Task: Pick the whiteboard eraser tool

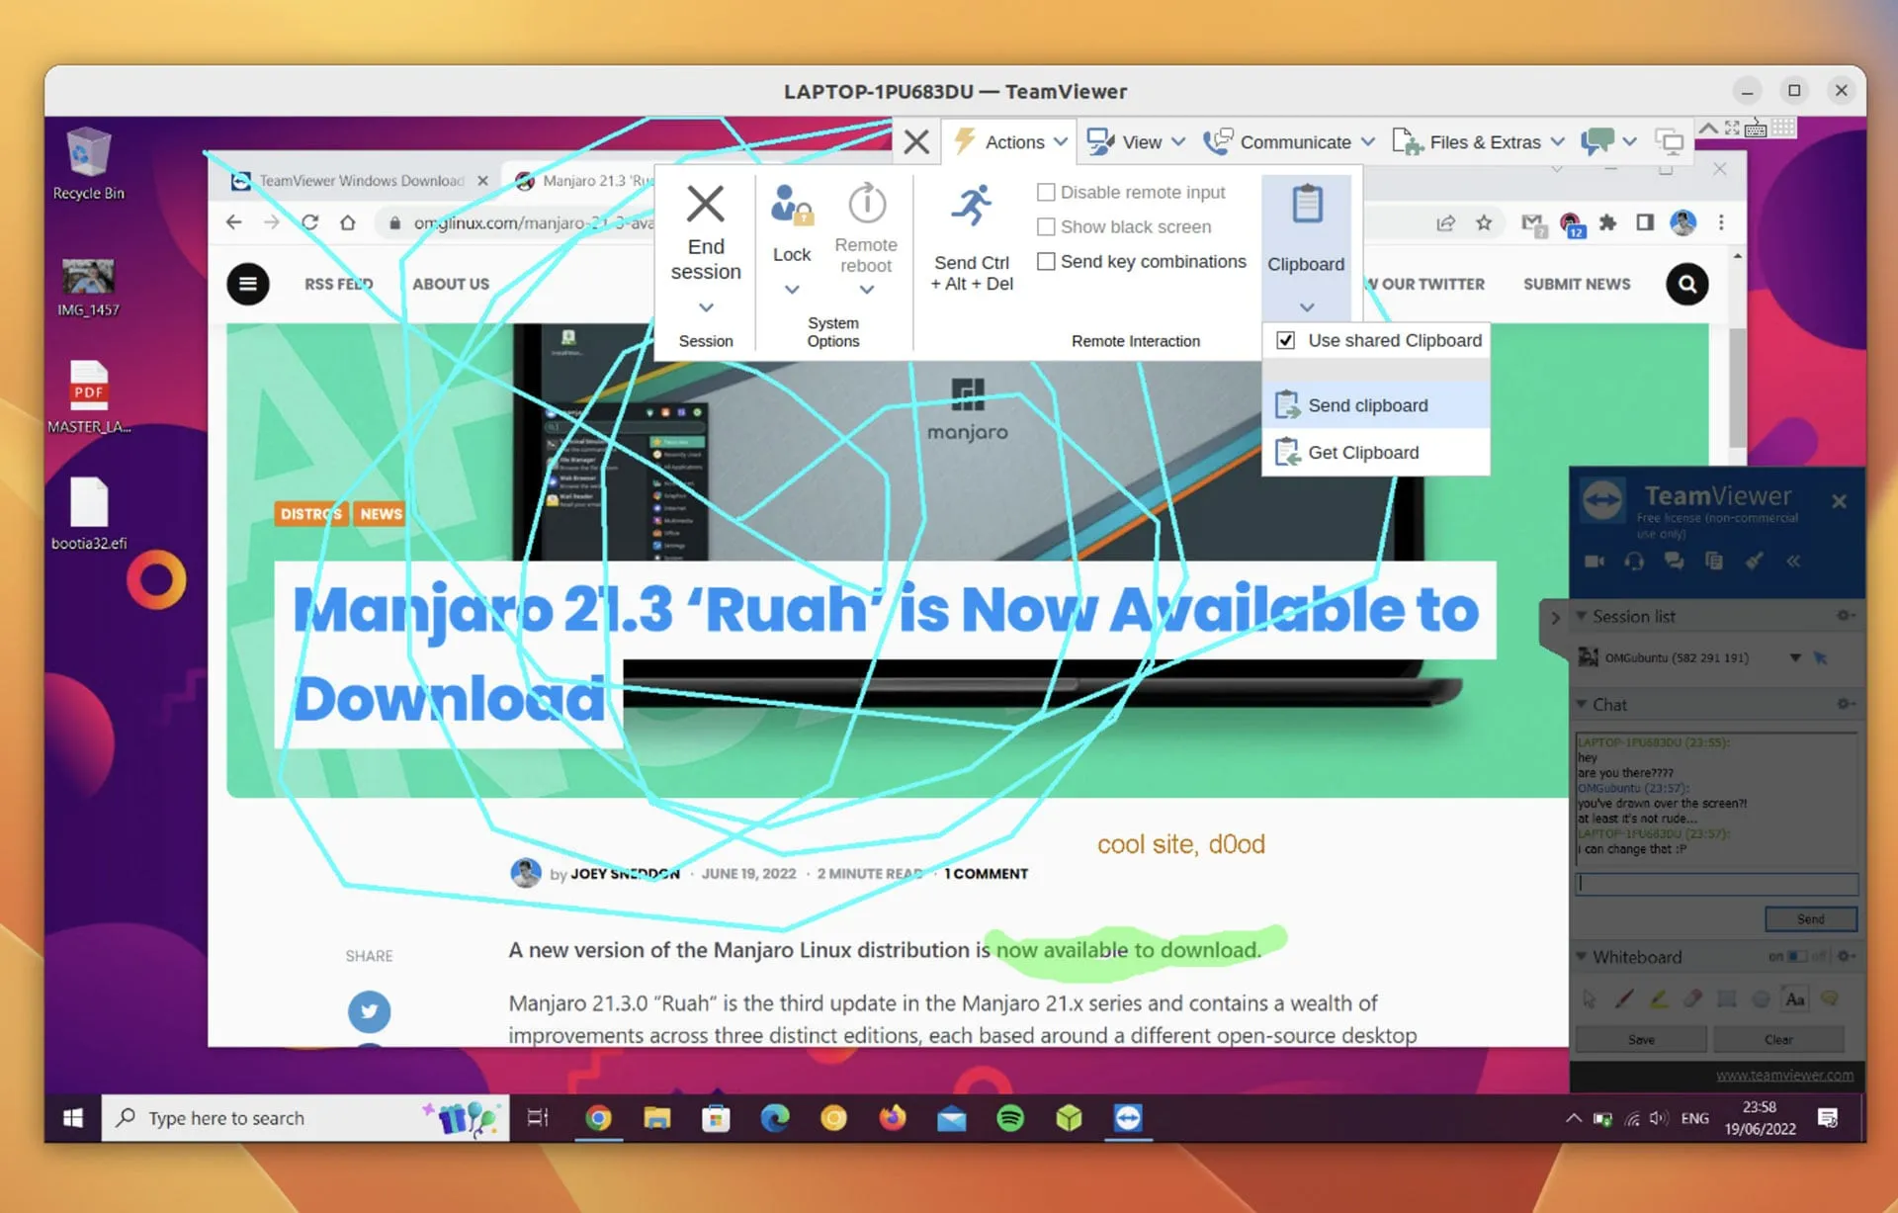Action: click(x=1692, y=999)
